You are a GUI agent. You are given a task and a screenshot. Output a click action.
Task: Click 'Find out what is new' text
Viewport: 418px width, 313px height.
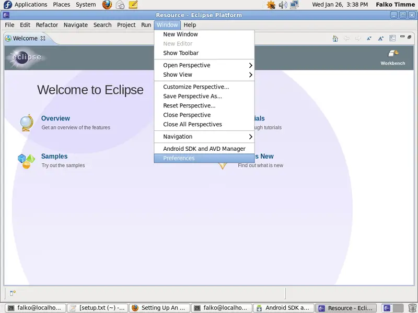[260, 165]
